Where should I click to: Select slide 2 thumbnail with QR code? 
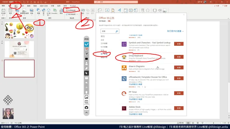point(19,49)
